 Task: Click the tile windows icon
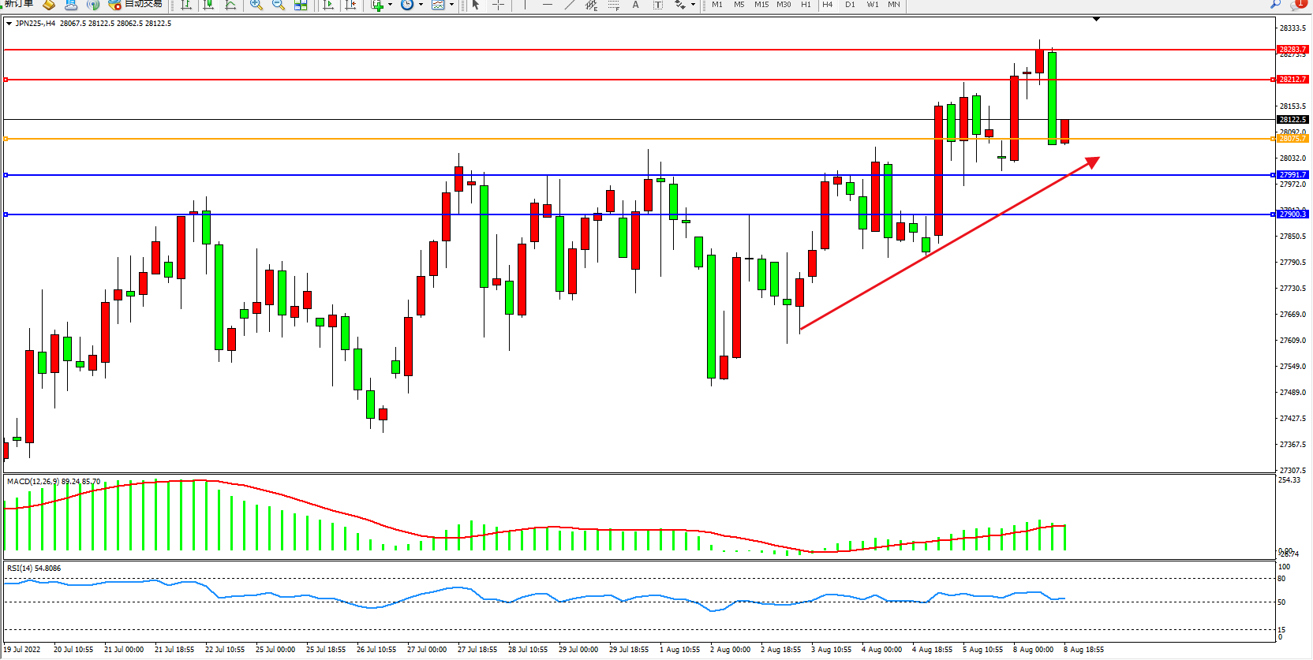click(x=301, y=5)
